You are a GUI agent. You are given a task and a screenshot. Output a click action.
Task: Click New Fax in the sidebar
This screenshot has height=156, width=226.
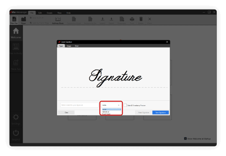(x=16, y=65)
